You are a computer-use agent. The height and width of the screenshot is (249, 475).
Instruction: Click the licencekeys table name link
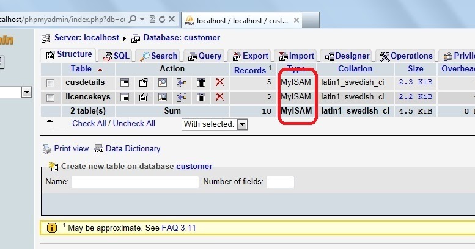tap(88, 97)
